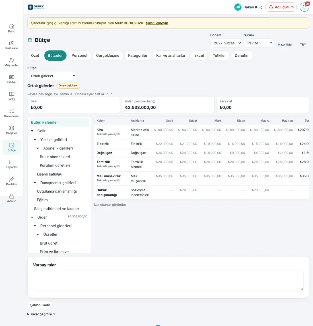Open the Denetim tab

(242, 56)
